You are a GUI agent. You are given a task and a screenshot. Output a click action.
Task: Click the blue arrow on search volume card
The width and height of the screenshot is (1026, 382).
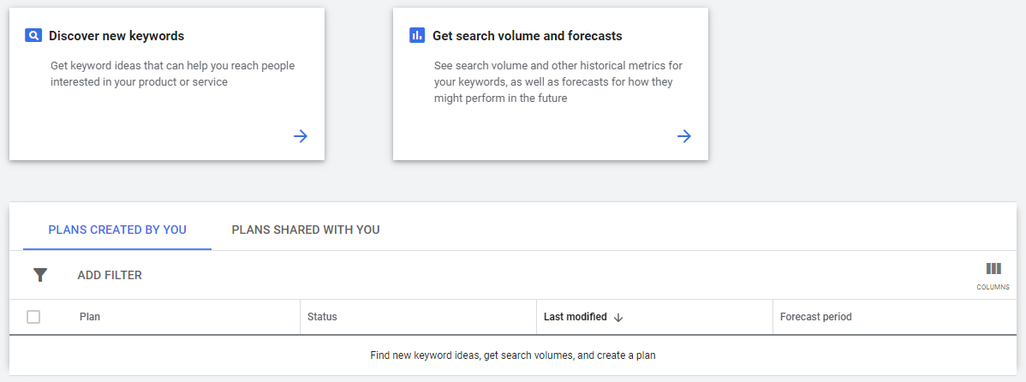pyautogui.click(x=684, y=136)
